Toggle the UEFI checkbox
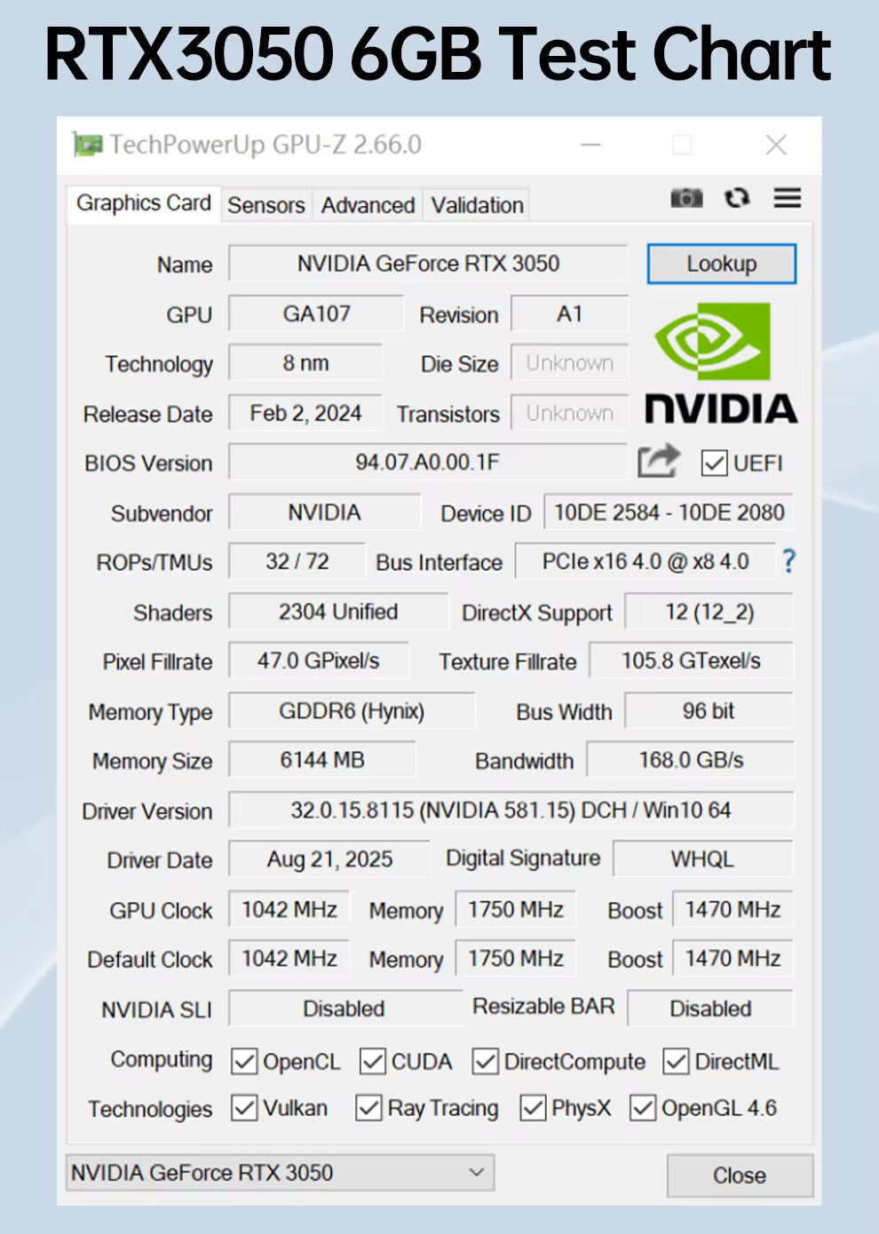This screenshot has width=879, height=1234. pyautogui.click(x=715, y=463)
